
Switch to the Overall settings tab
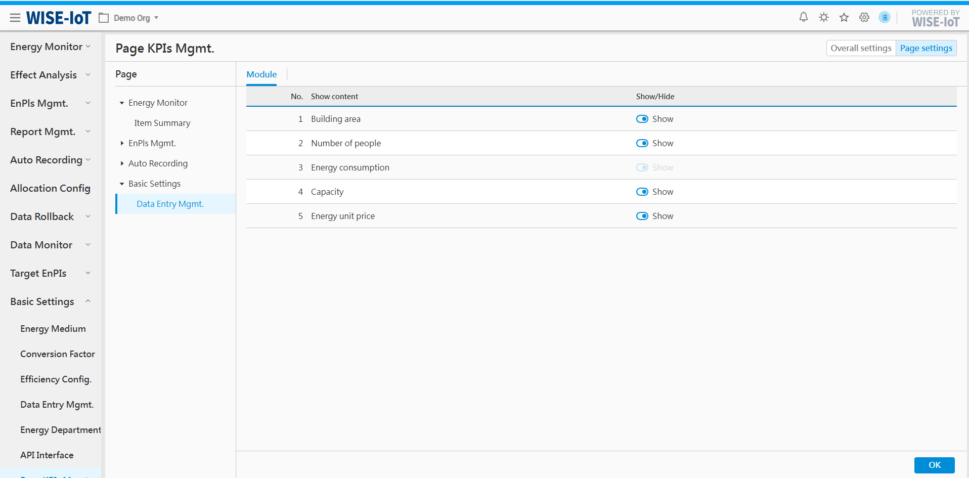click(x=861, y=48)
